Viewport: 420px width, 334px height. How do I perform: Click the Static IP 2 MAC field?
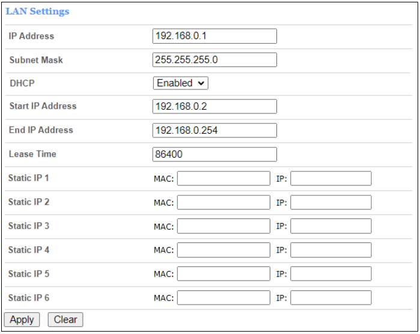[x=224, y=203]
